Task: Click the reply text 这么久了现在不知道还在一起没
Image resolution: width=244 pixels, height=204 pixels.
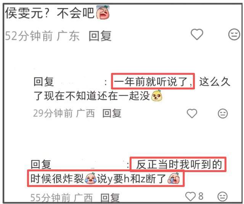Action: [x=132, y=89]
